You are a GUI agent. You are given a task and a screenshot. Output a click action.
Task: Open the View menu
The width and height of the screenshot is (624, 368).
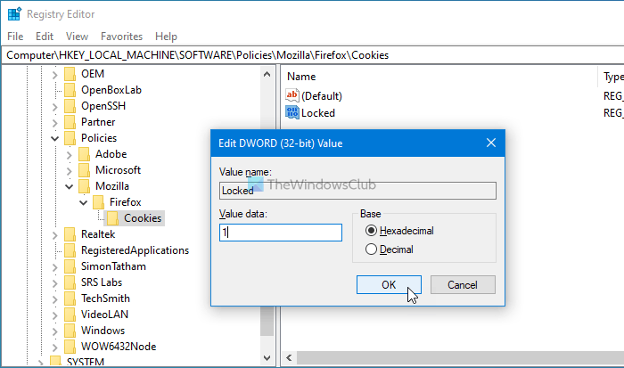point(77,37)
